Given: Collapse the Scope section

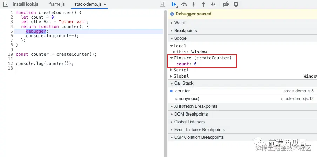Looking at the screenshot, I should pyautogui.click(x=242, y=38).
